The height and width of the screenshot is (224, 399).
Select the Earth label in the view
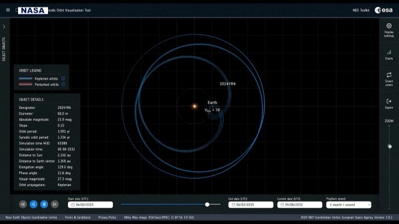[x=212, y=103]
